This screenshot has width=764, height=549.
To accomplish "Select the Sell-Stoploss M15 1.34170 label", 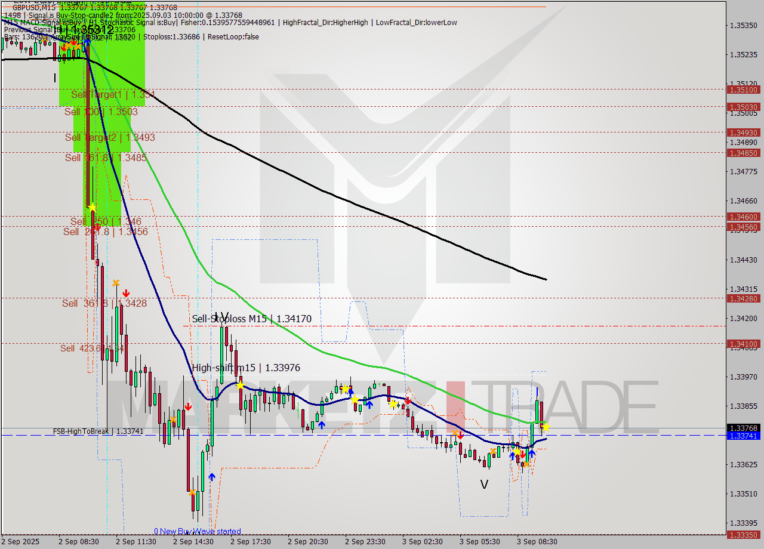I will 251,319.
